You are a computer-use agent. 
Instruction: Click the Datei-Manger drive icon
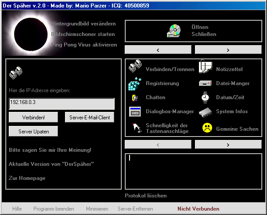(205, 83)
